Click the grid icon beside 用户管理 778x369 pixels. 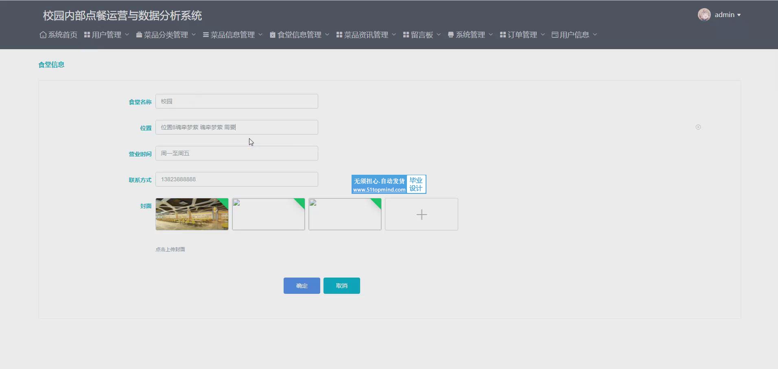coord(87,35)
